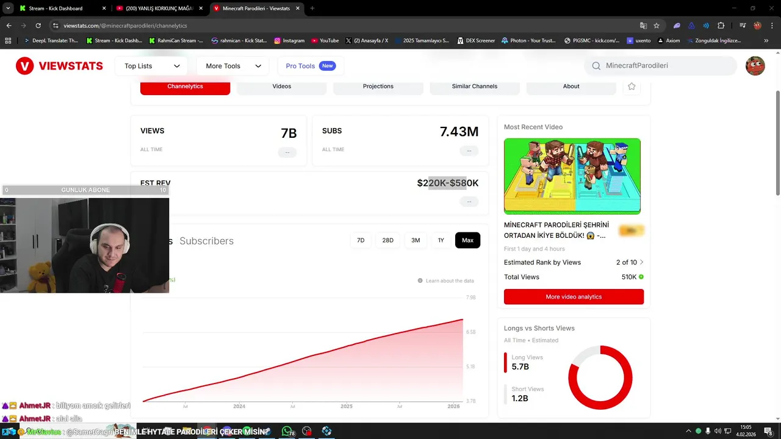The height and width of the screenshot is (439, 781).
Task: Click the Short Views 1.2B figure
Action: (x=520, y=399)
